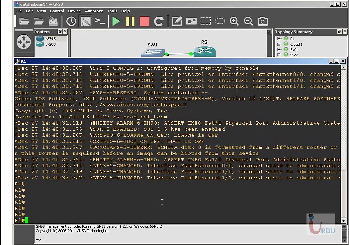Select R1 label in Topology Summary
349x245 pixels.
click(292, 39)
